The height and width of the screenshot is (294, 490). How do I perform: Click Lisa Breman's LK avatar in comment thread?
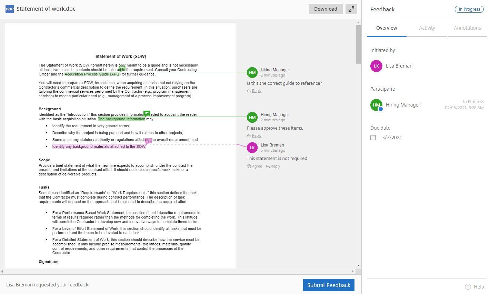tap(252, 148)
